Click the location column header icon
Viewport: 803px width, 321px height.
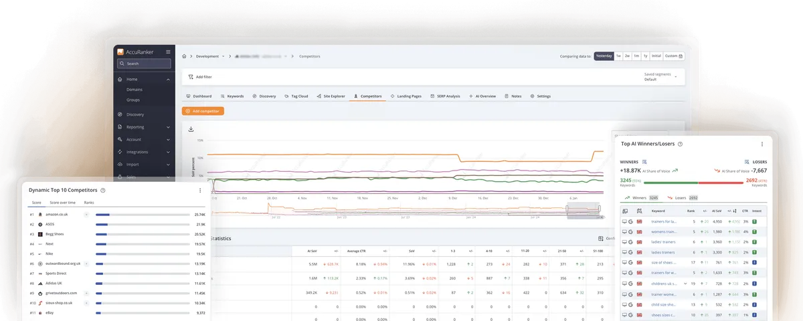(639, 211)
